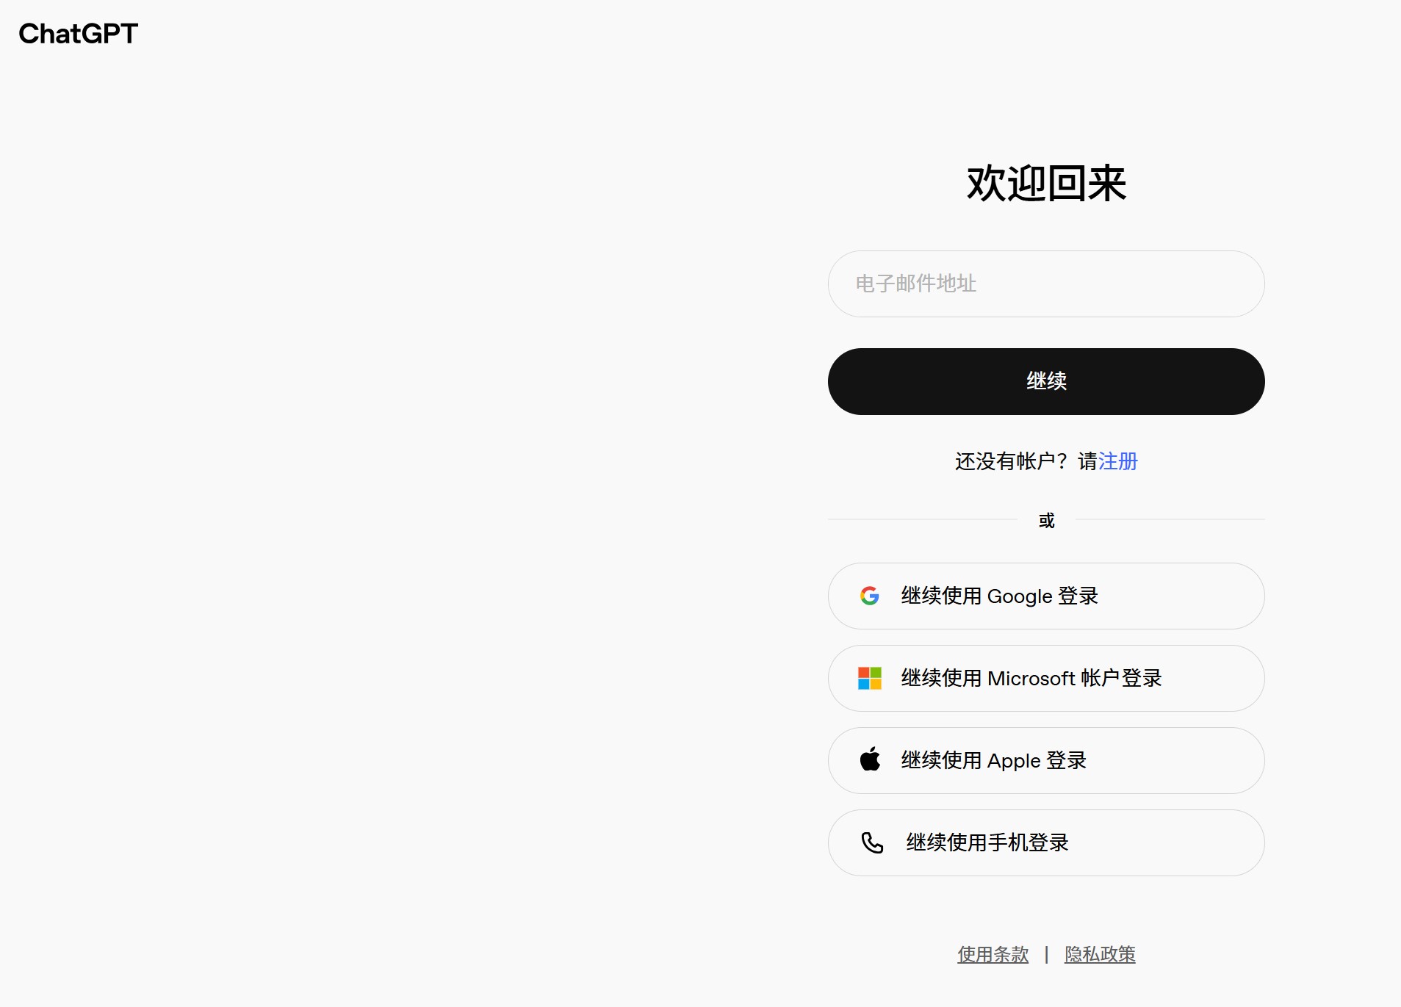Screen dimensions: 1401x1007
Task: Focus the 电子邮件地址 email input field
Action: click(1045, 284)
